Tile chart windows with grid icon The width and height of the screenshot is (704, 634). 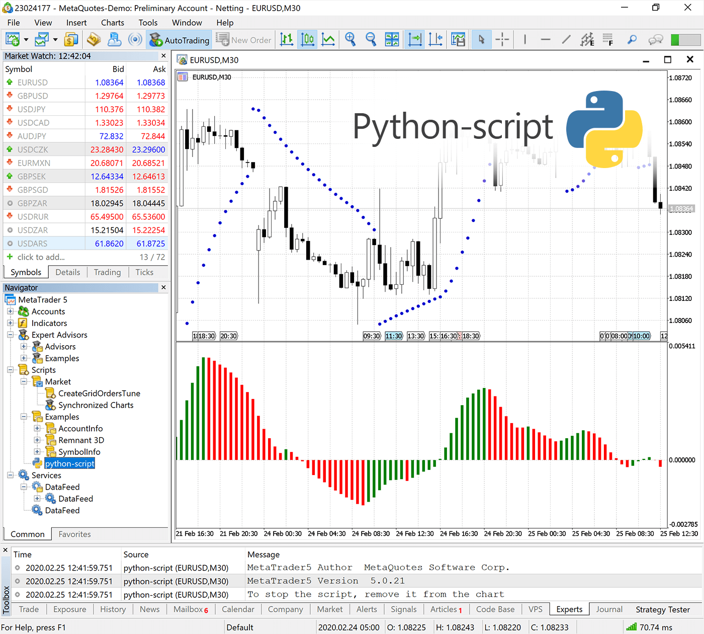point(392,40)
